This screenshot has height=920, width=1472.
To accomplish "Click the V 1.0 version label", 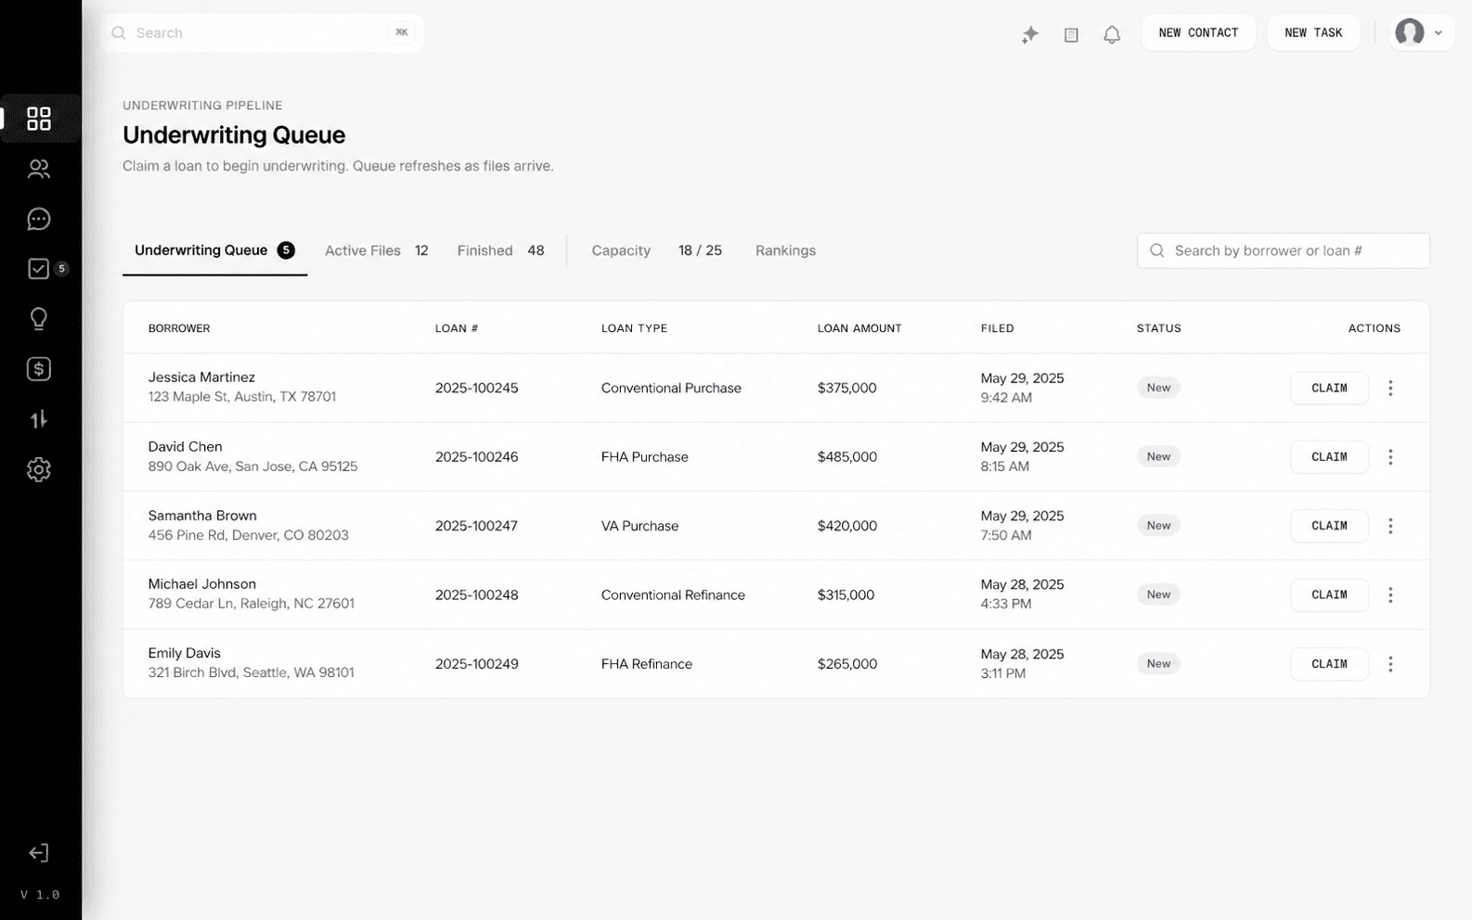I will [40, 895].
